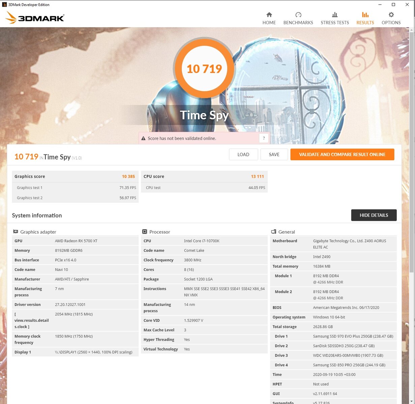Open the Options gear icon
Image resolution: width=415 pixels, height=404 pixels.
(391, 14)
